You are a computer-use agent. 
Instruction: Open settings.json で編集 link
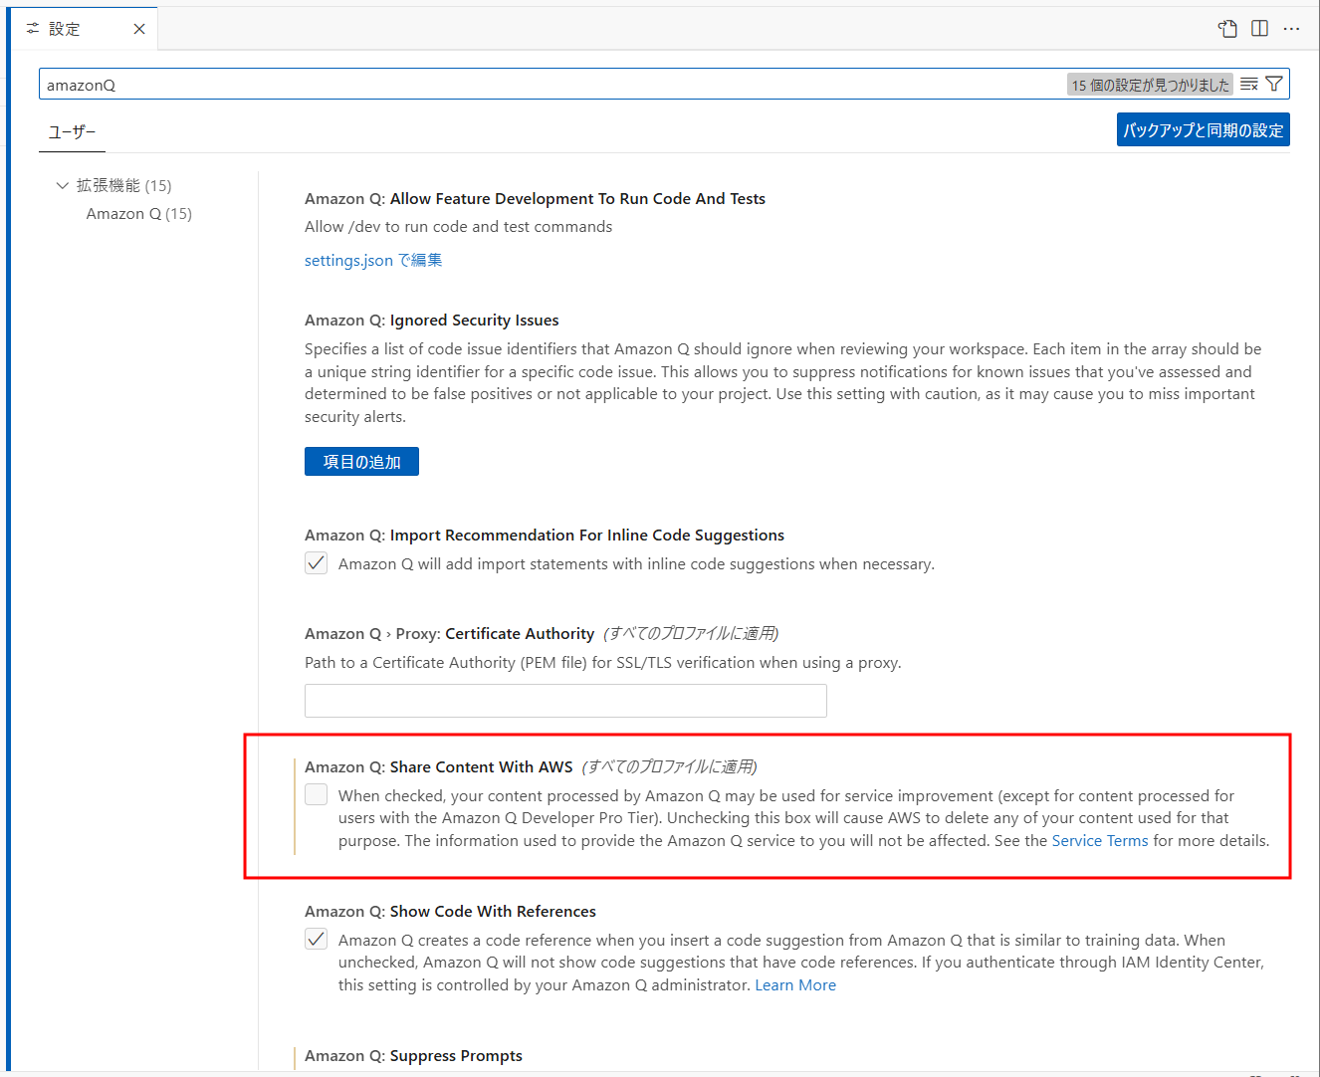click(373, 260)
